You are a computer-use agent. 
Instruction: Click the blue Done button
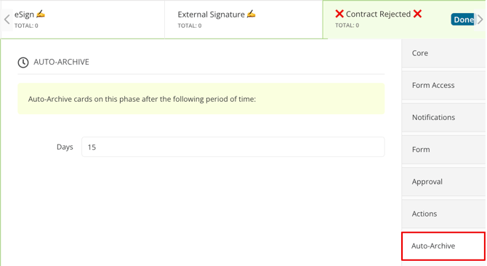[x=462, y=20]
